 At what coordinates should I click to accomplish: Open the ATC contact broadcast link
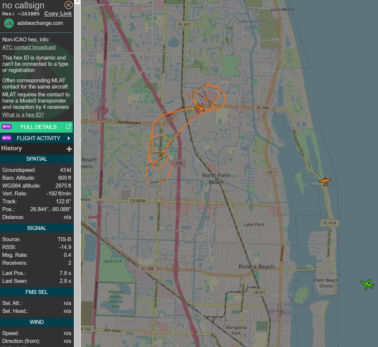(29, 47)
